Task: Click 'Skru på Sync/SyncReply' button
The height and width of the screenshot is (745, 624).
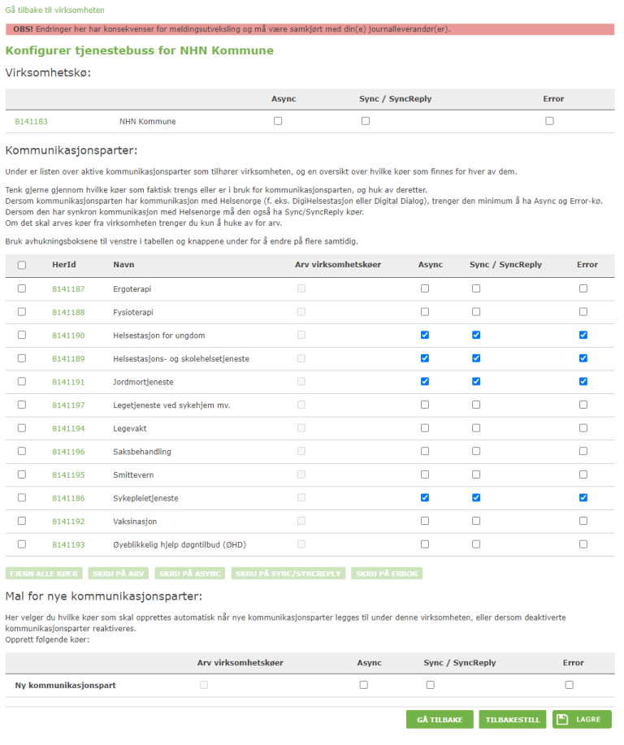Action: (x=288, y=574)
